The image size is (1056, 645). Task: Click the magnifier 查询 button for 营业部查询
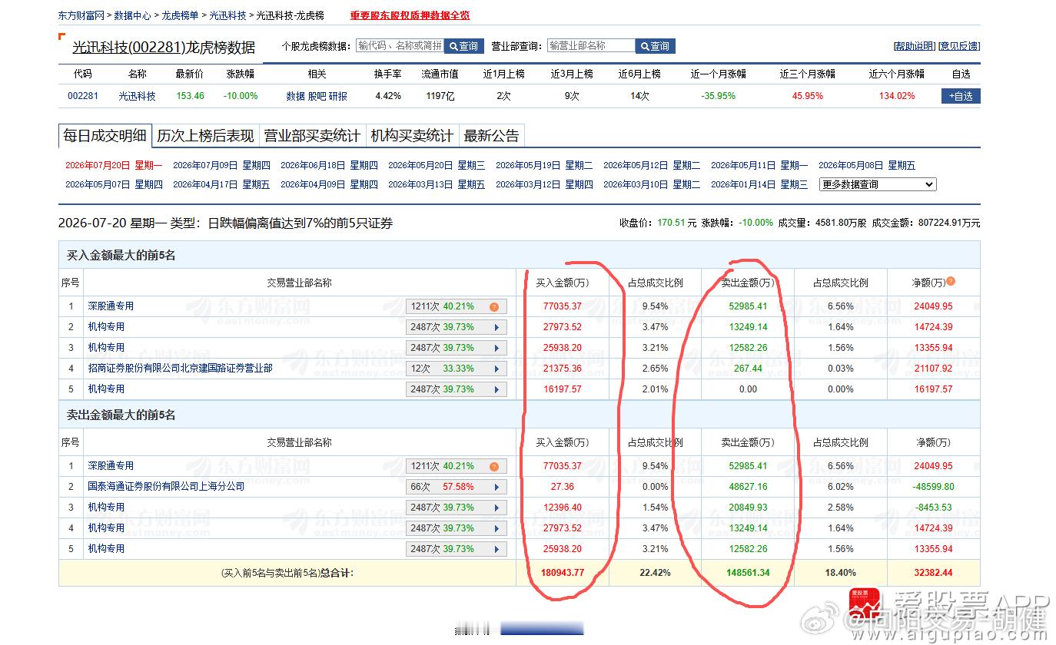click(656, 46)
